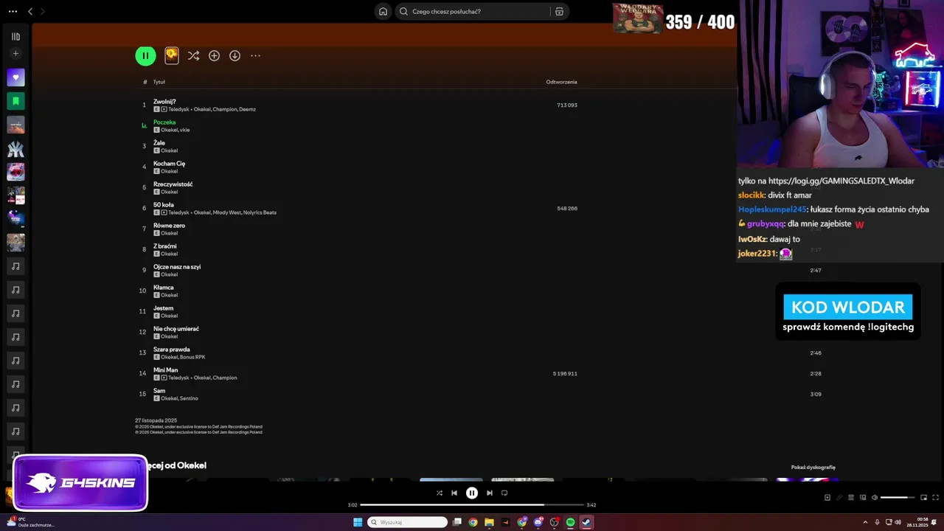
Task: Pause the album with the green button
Action: pyautogui.click(x=145, y=55)
